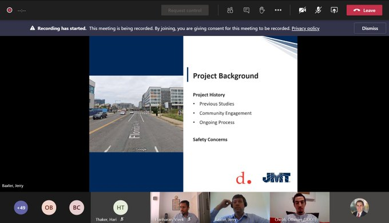The width and height of the screenshot is (389, 223).
Task: Select Hariharan, Vivek's video tile
Action: [x=180, y=208]
